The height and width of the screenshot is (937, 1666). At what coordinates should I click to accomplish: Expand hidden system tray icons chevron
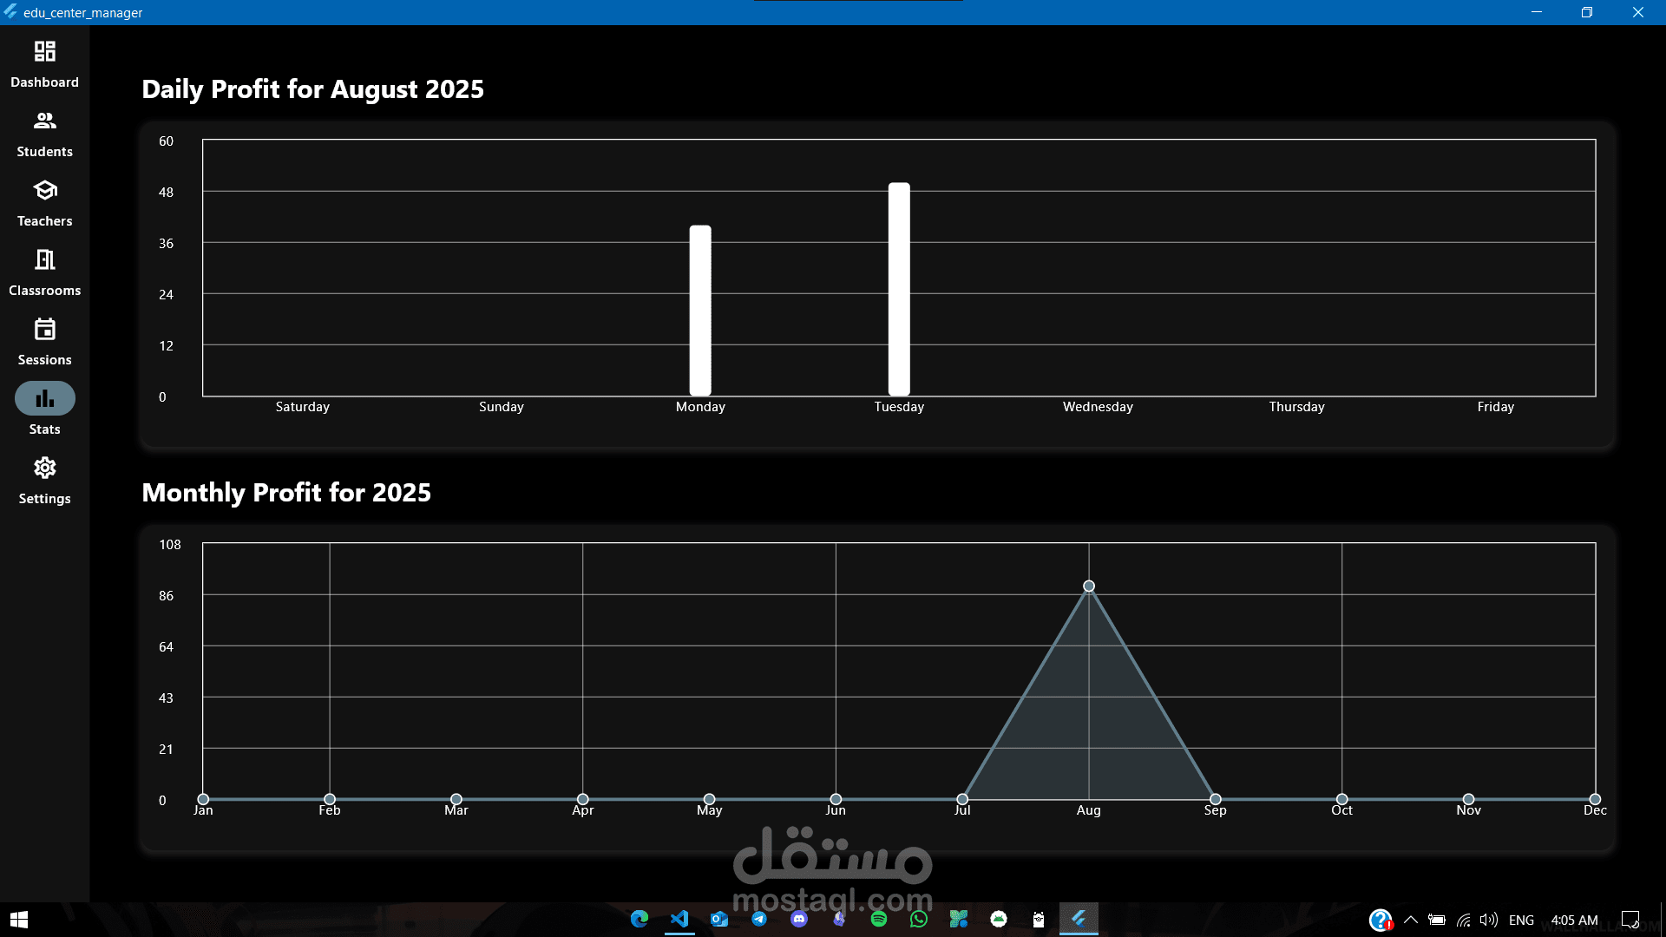point(1411,920)
